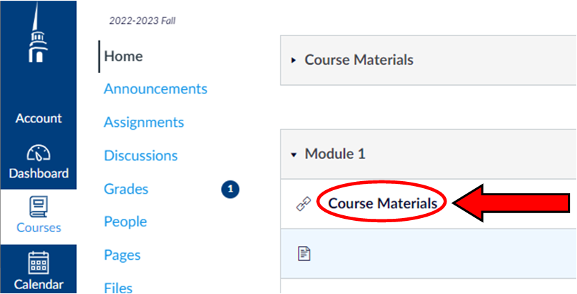This screenshot has width=577, height=294.
Task: Collapse the Module 1 arrow
Action: coord(293,155)
